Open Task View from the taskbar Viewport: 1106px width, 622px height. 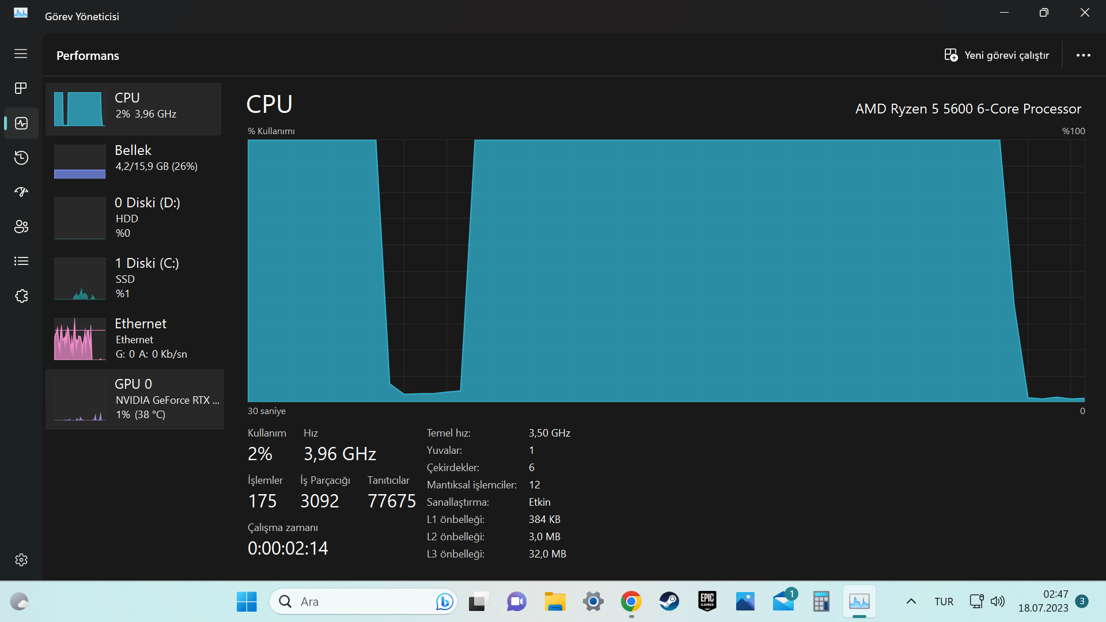(x=478, y=602)
